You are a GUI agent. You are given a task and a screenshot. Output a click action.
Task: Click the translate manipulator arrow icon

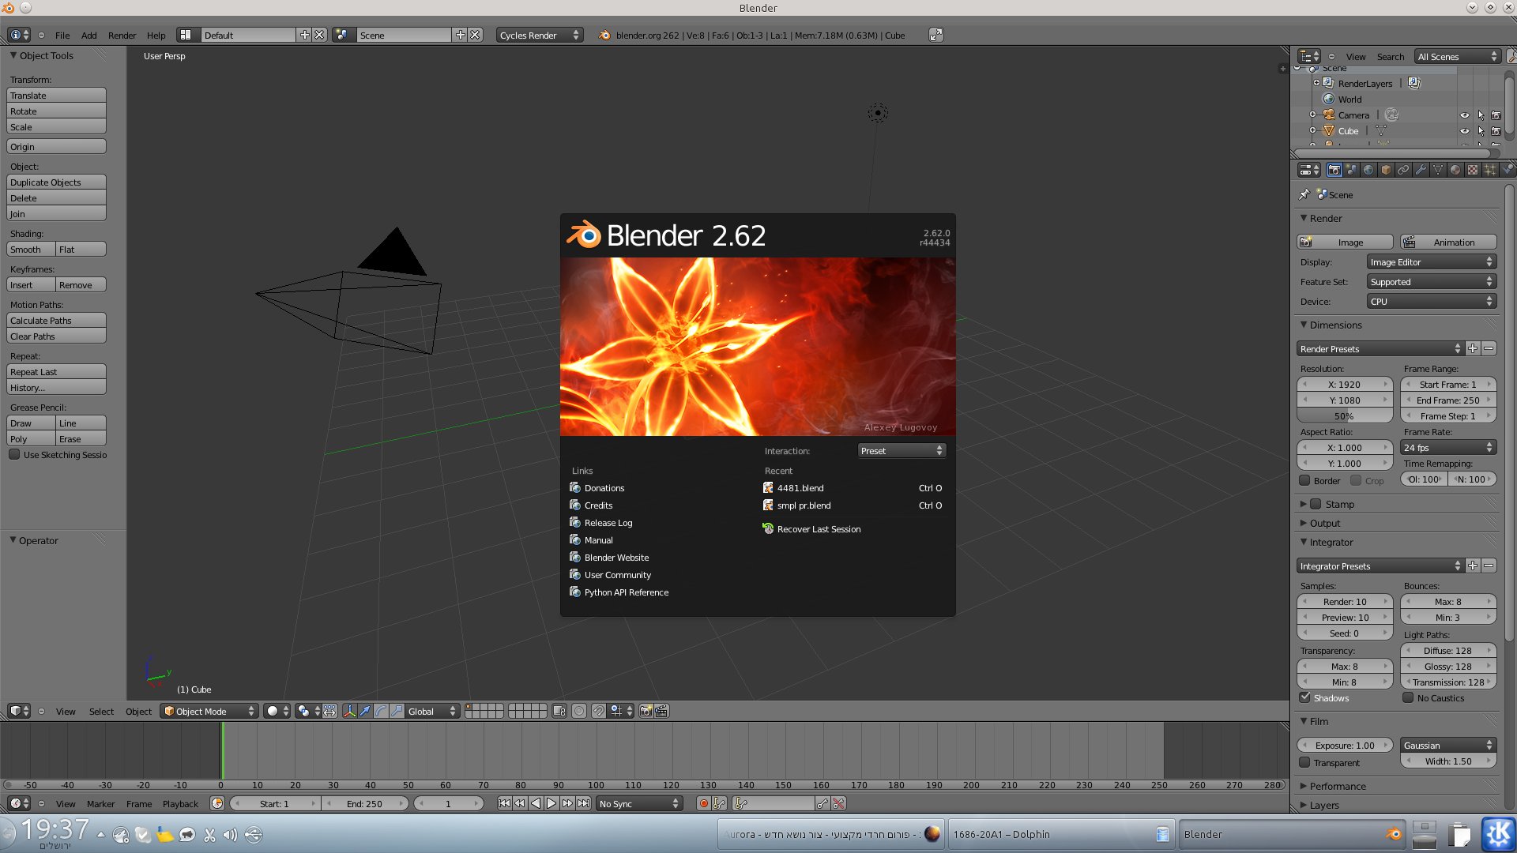(x=365, y=711)
